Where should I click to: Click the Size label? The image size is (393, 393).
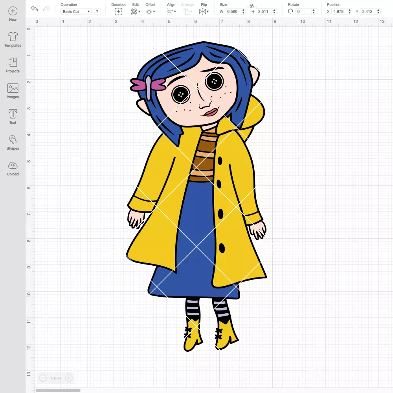click(x=223, y=4)
